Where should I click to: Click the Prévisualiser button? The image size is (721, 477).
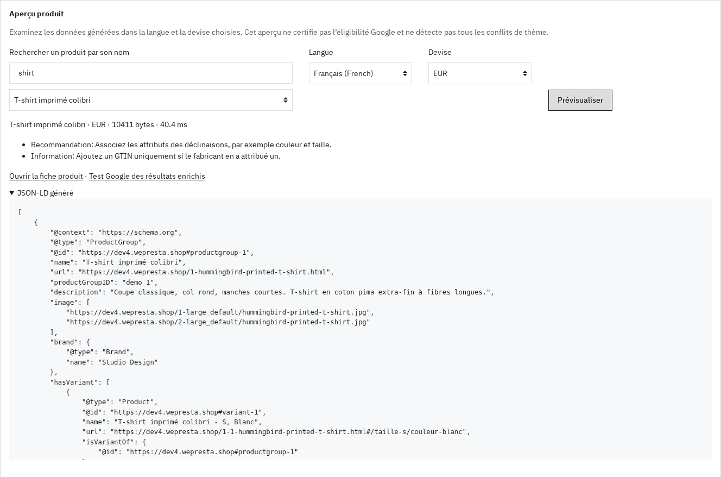coord(580,100)
